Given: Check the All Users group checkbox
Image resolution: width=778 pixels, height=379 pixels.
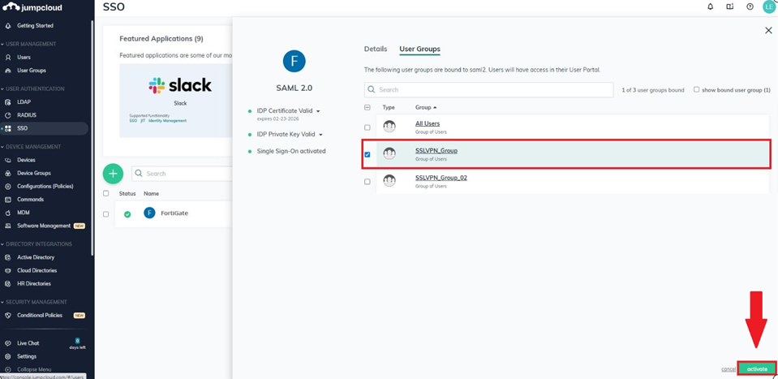Looking at the screenshot, I should pos(368,127).
